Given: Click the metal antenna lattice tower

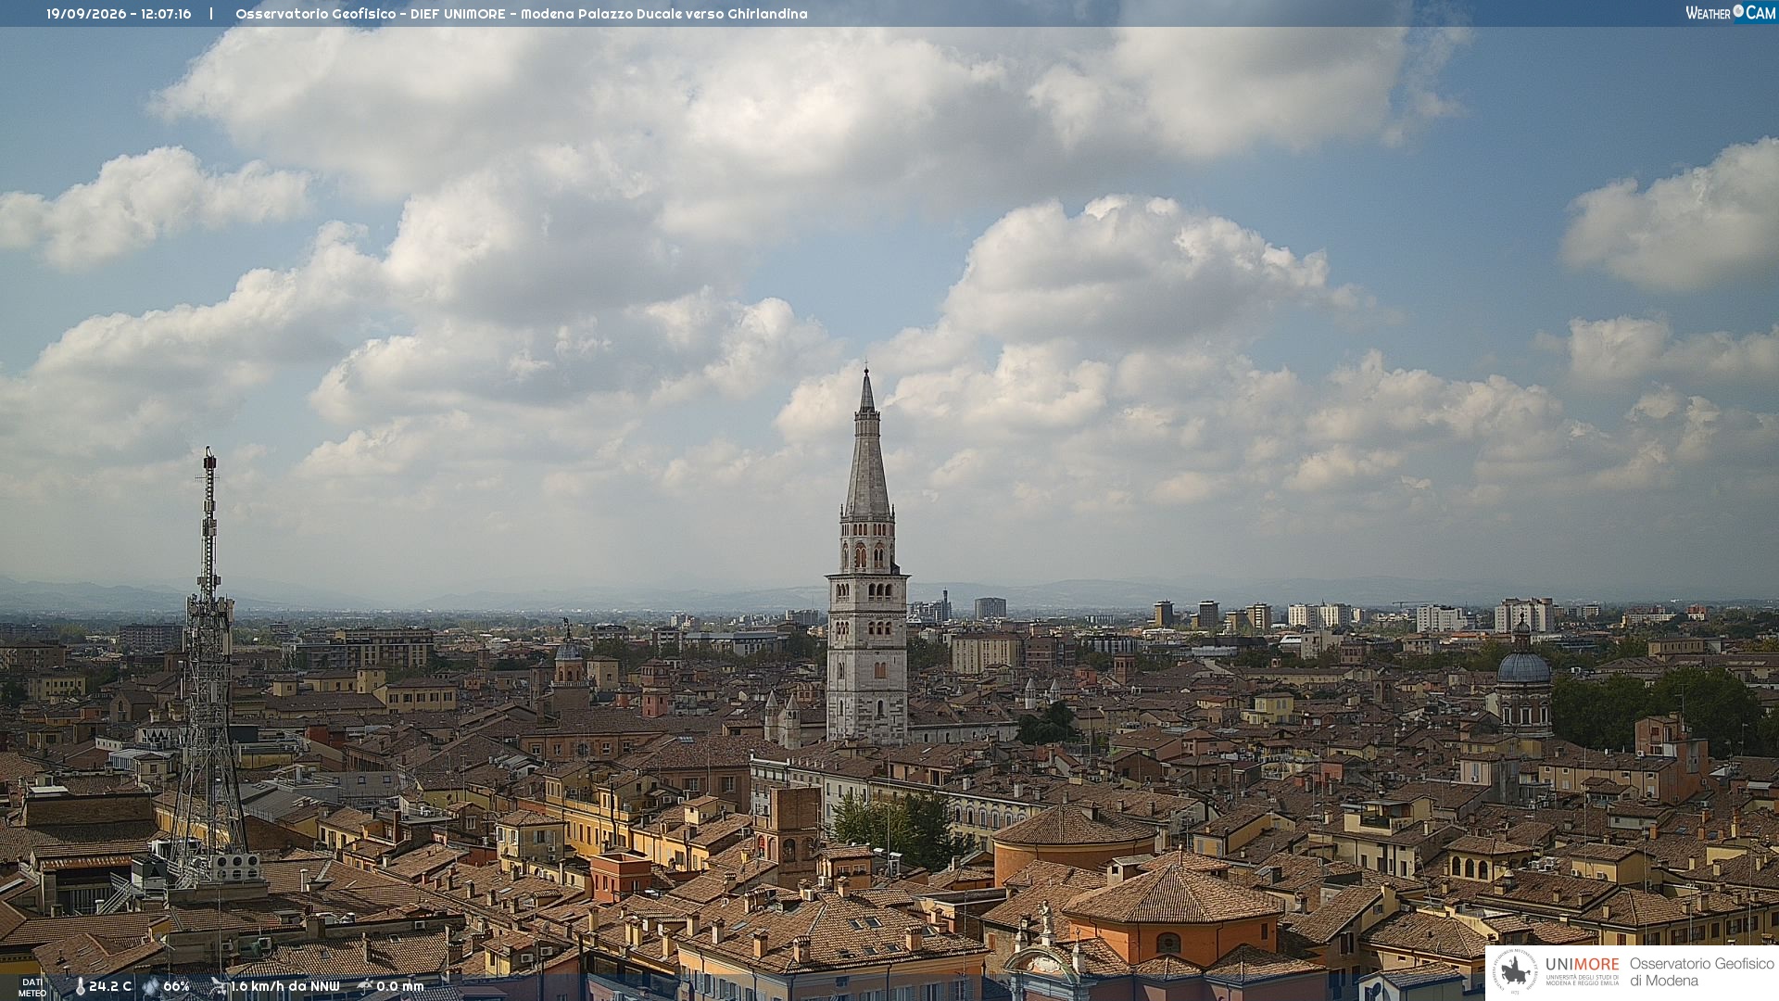Looking at the screenshot, I should [208, 667].
